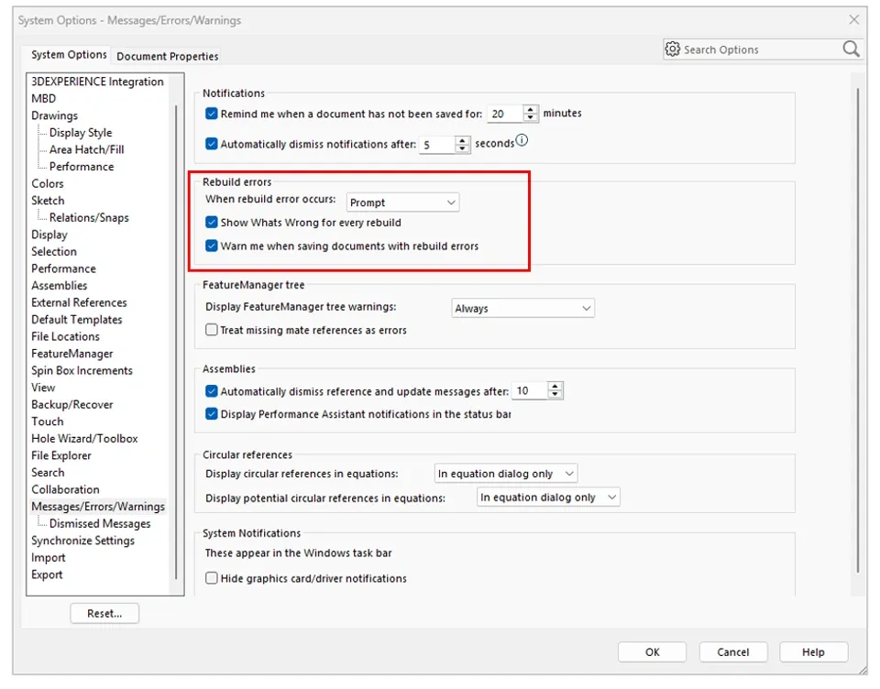Viewport: 880px width, 689px height.
Task: Decrease dismiss notifications seconds stepper
Action: pyautogui.click(x=462, y=148)
